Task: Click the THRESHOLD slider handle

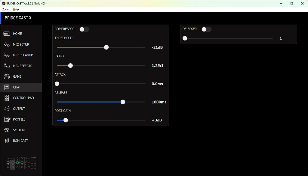Action: tap(106, 47)
